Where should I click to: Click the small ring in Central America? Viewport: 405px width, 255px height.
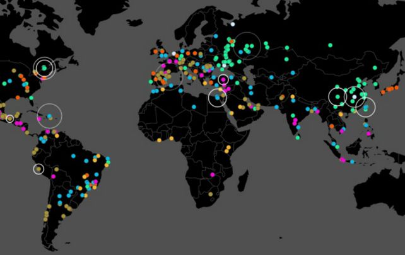(x=10, y=118)
